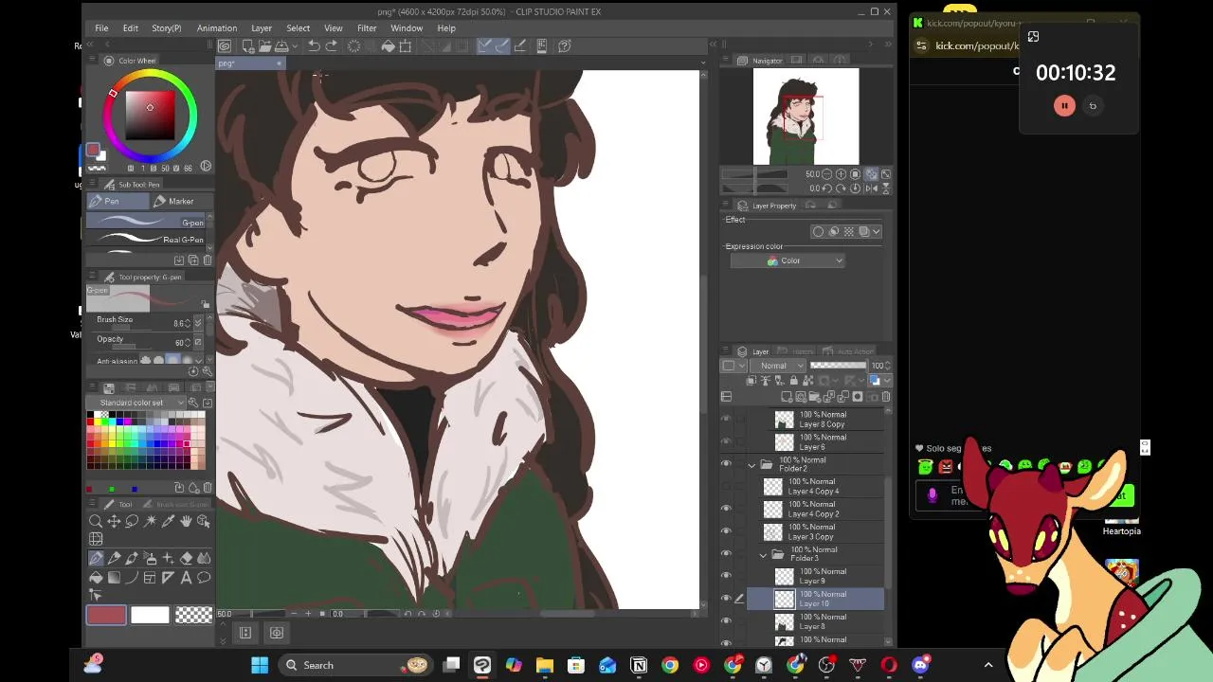1213x682 pixels.
Task: Toggle visibility of Layer 8 Copy
Action: coord(726,419)
